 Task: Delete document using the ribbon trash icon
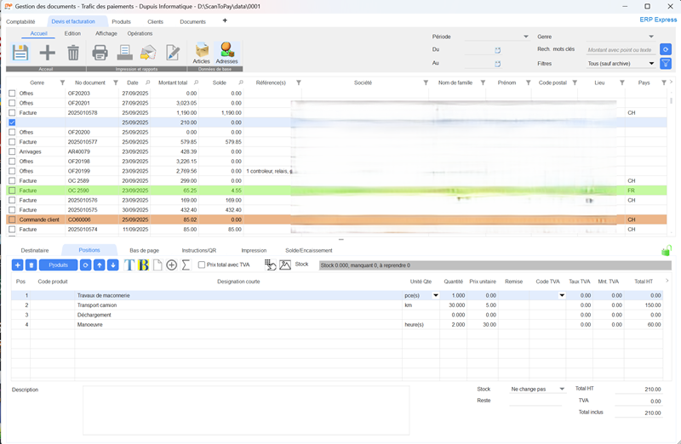[x=73, y=53]
